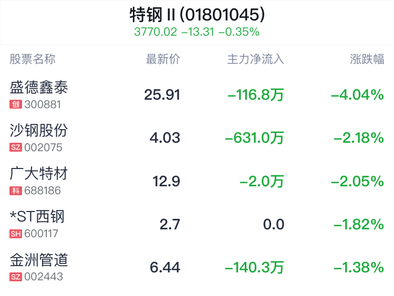Sort by 主力净流入 column header
The height and width of the screenshot is (296, 394).
pos(255,59)
